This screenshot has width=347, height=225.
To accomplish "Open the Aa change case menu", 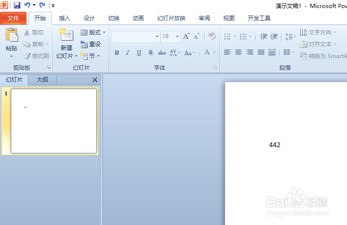I will coord(190,53).
